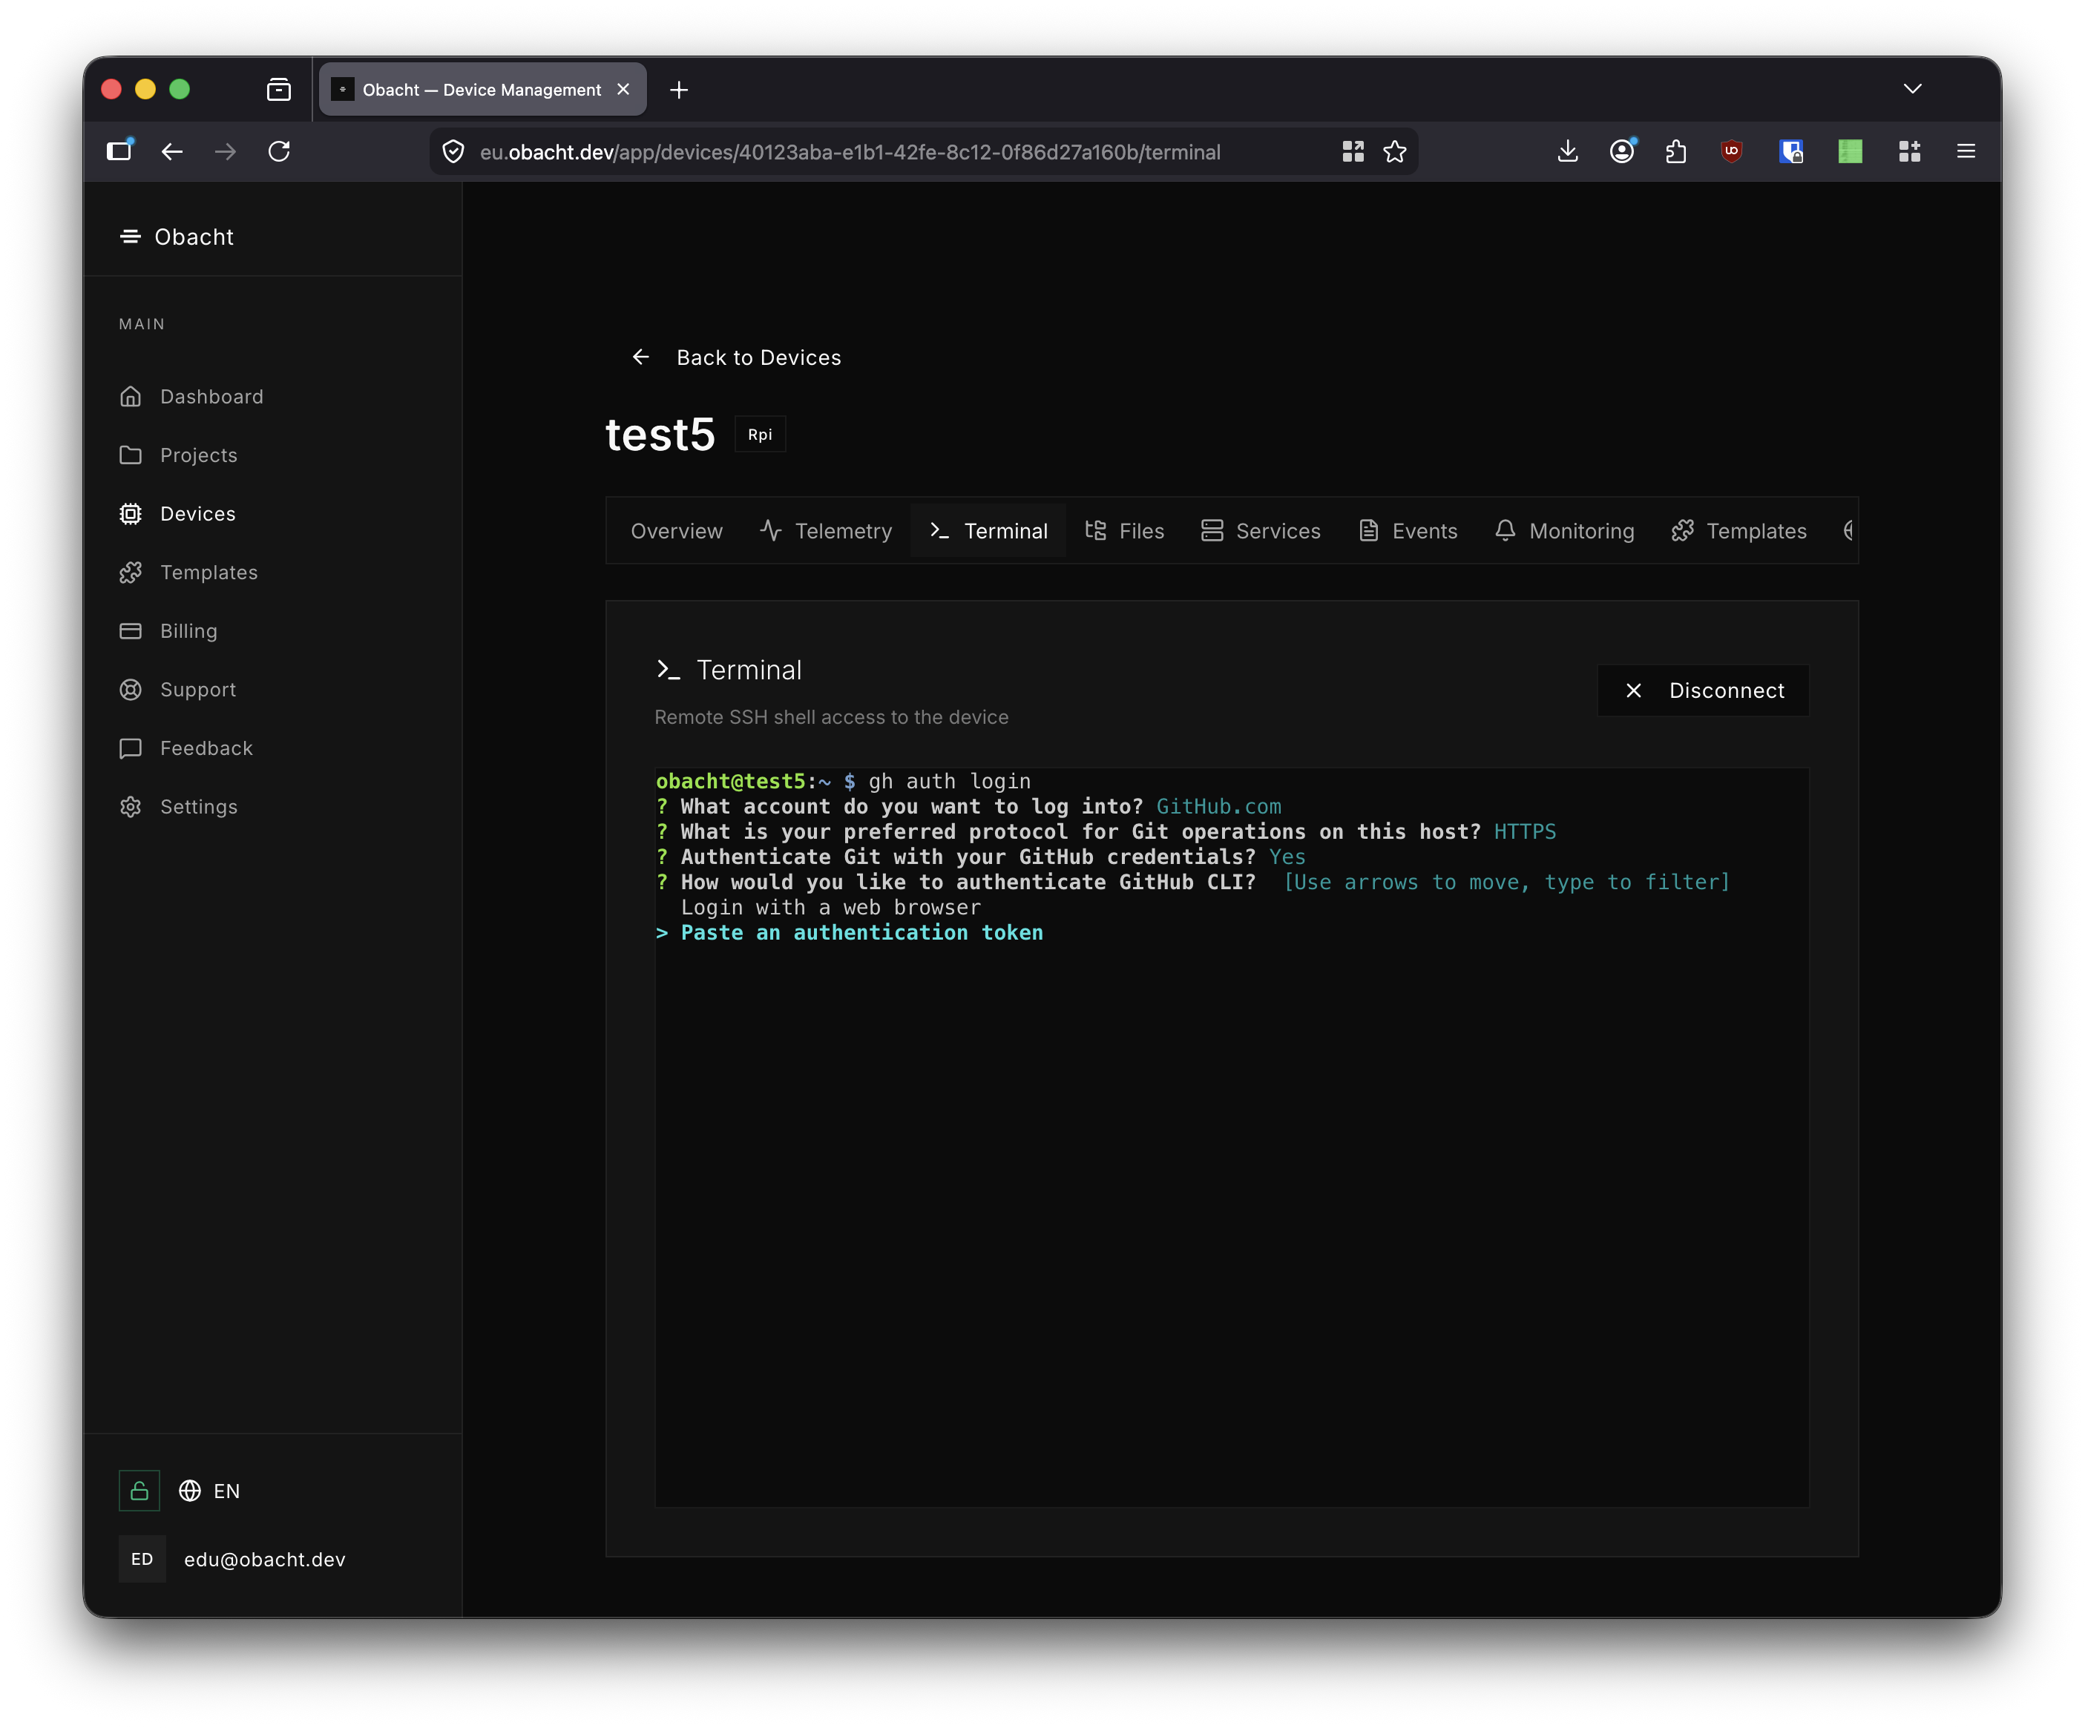Screen dimensions: 2085x1728
Task: Click the GitHub.com answer text
Action: 1218,807
